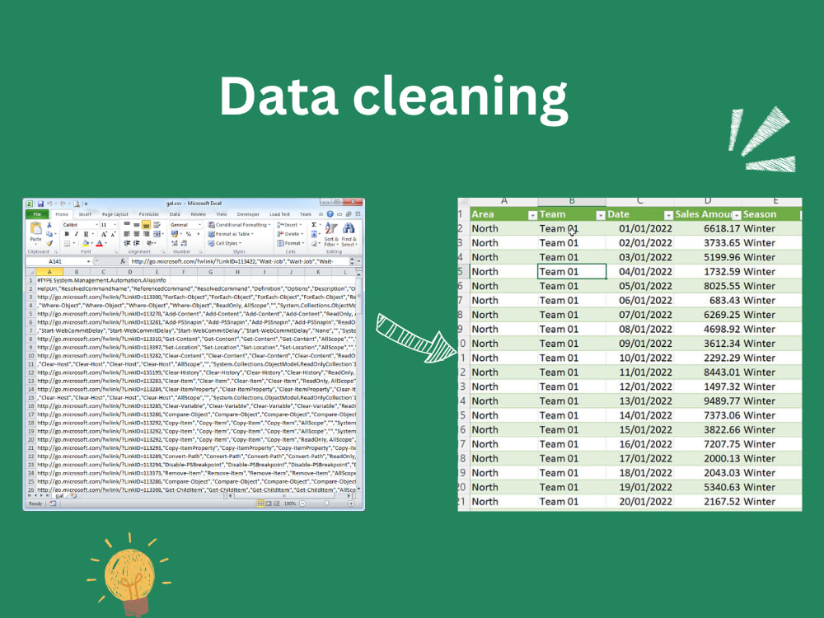Open the Cell Styles dropdown
This screenshot has height=618, width=824.
point(224,243)
